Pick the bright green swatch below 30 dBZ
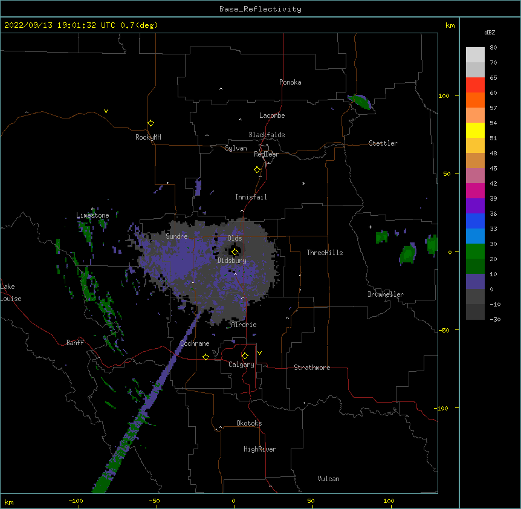521x509 pixels. pyautogui.click(x=475, y=251)
